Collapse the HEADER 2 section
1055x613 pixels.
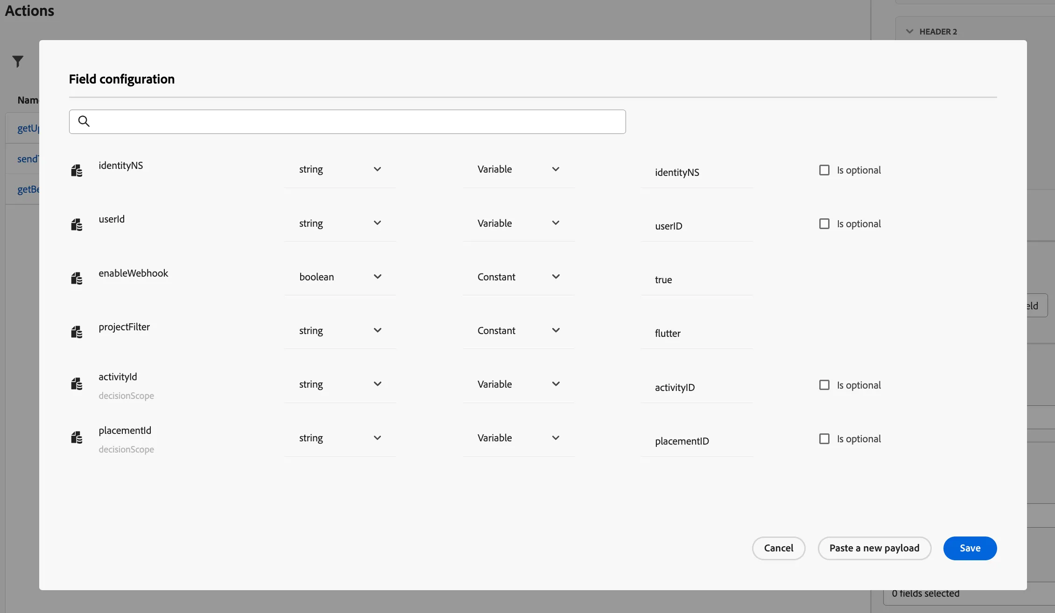[909, 31]
